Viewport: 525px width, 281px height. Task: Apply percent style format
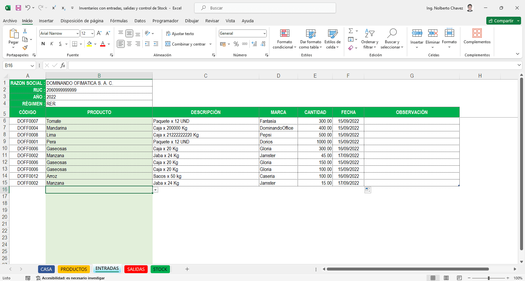click(x=236, y=44)
